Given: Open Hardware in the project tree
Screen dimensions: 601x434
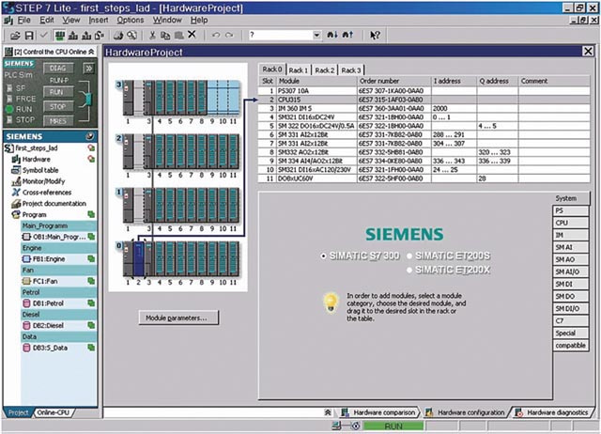Looking at the screenshot, I should click(36, 159).
